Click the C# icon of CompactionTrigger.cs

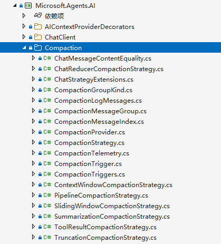(47, 163)
